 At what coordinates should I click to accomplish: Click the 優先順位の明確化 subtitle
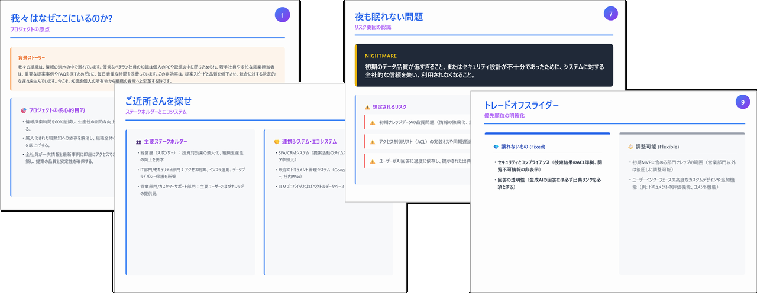(504, 116)
